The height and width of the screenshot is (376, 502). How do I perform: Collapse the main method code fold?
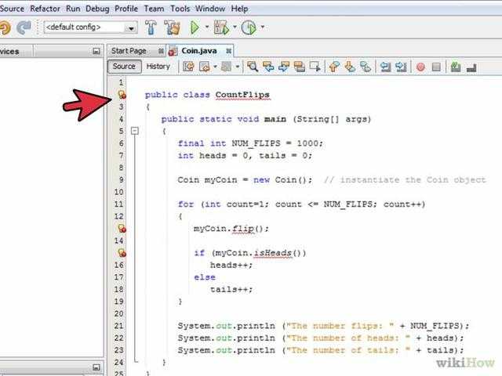coord(134,132)
